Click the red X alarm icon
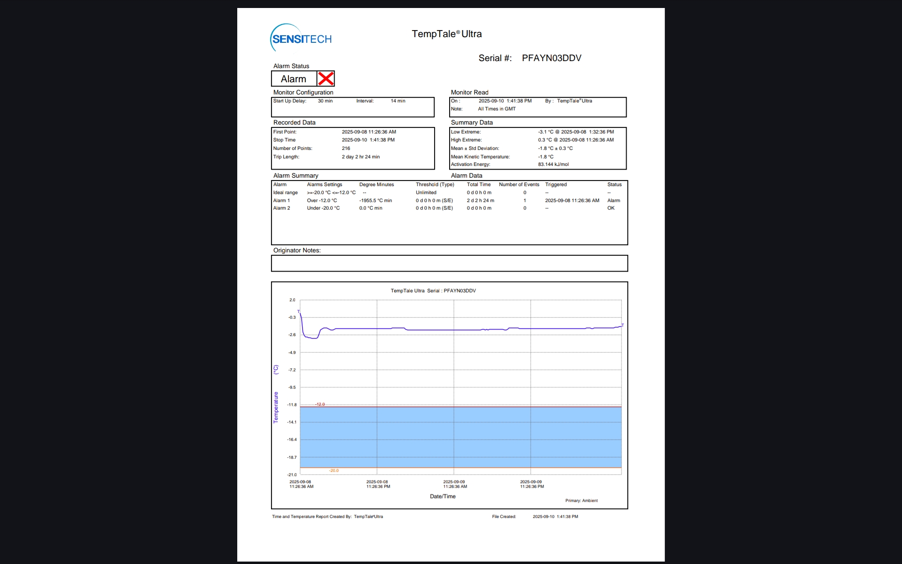Viewport: 902px width, 564px height. tap(326, 78)
